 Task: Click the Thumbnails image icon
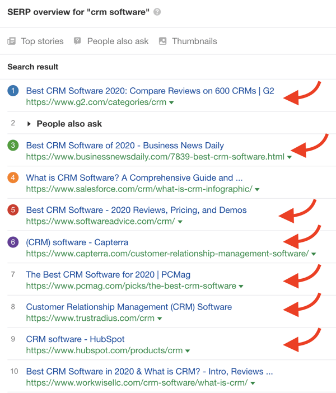(x=162, y=41)
